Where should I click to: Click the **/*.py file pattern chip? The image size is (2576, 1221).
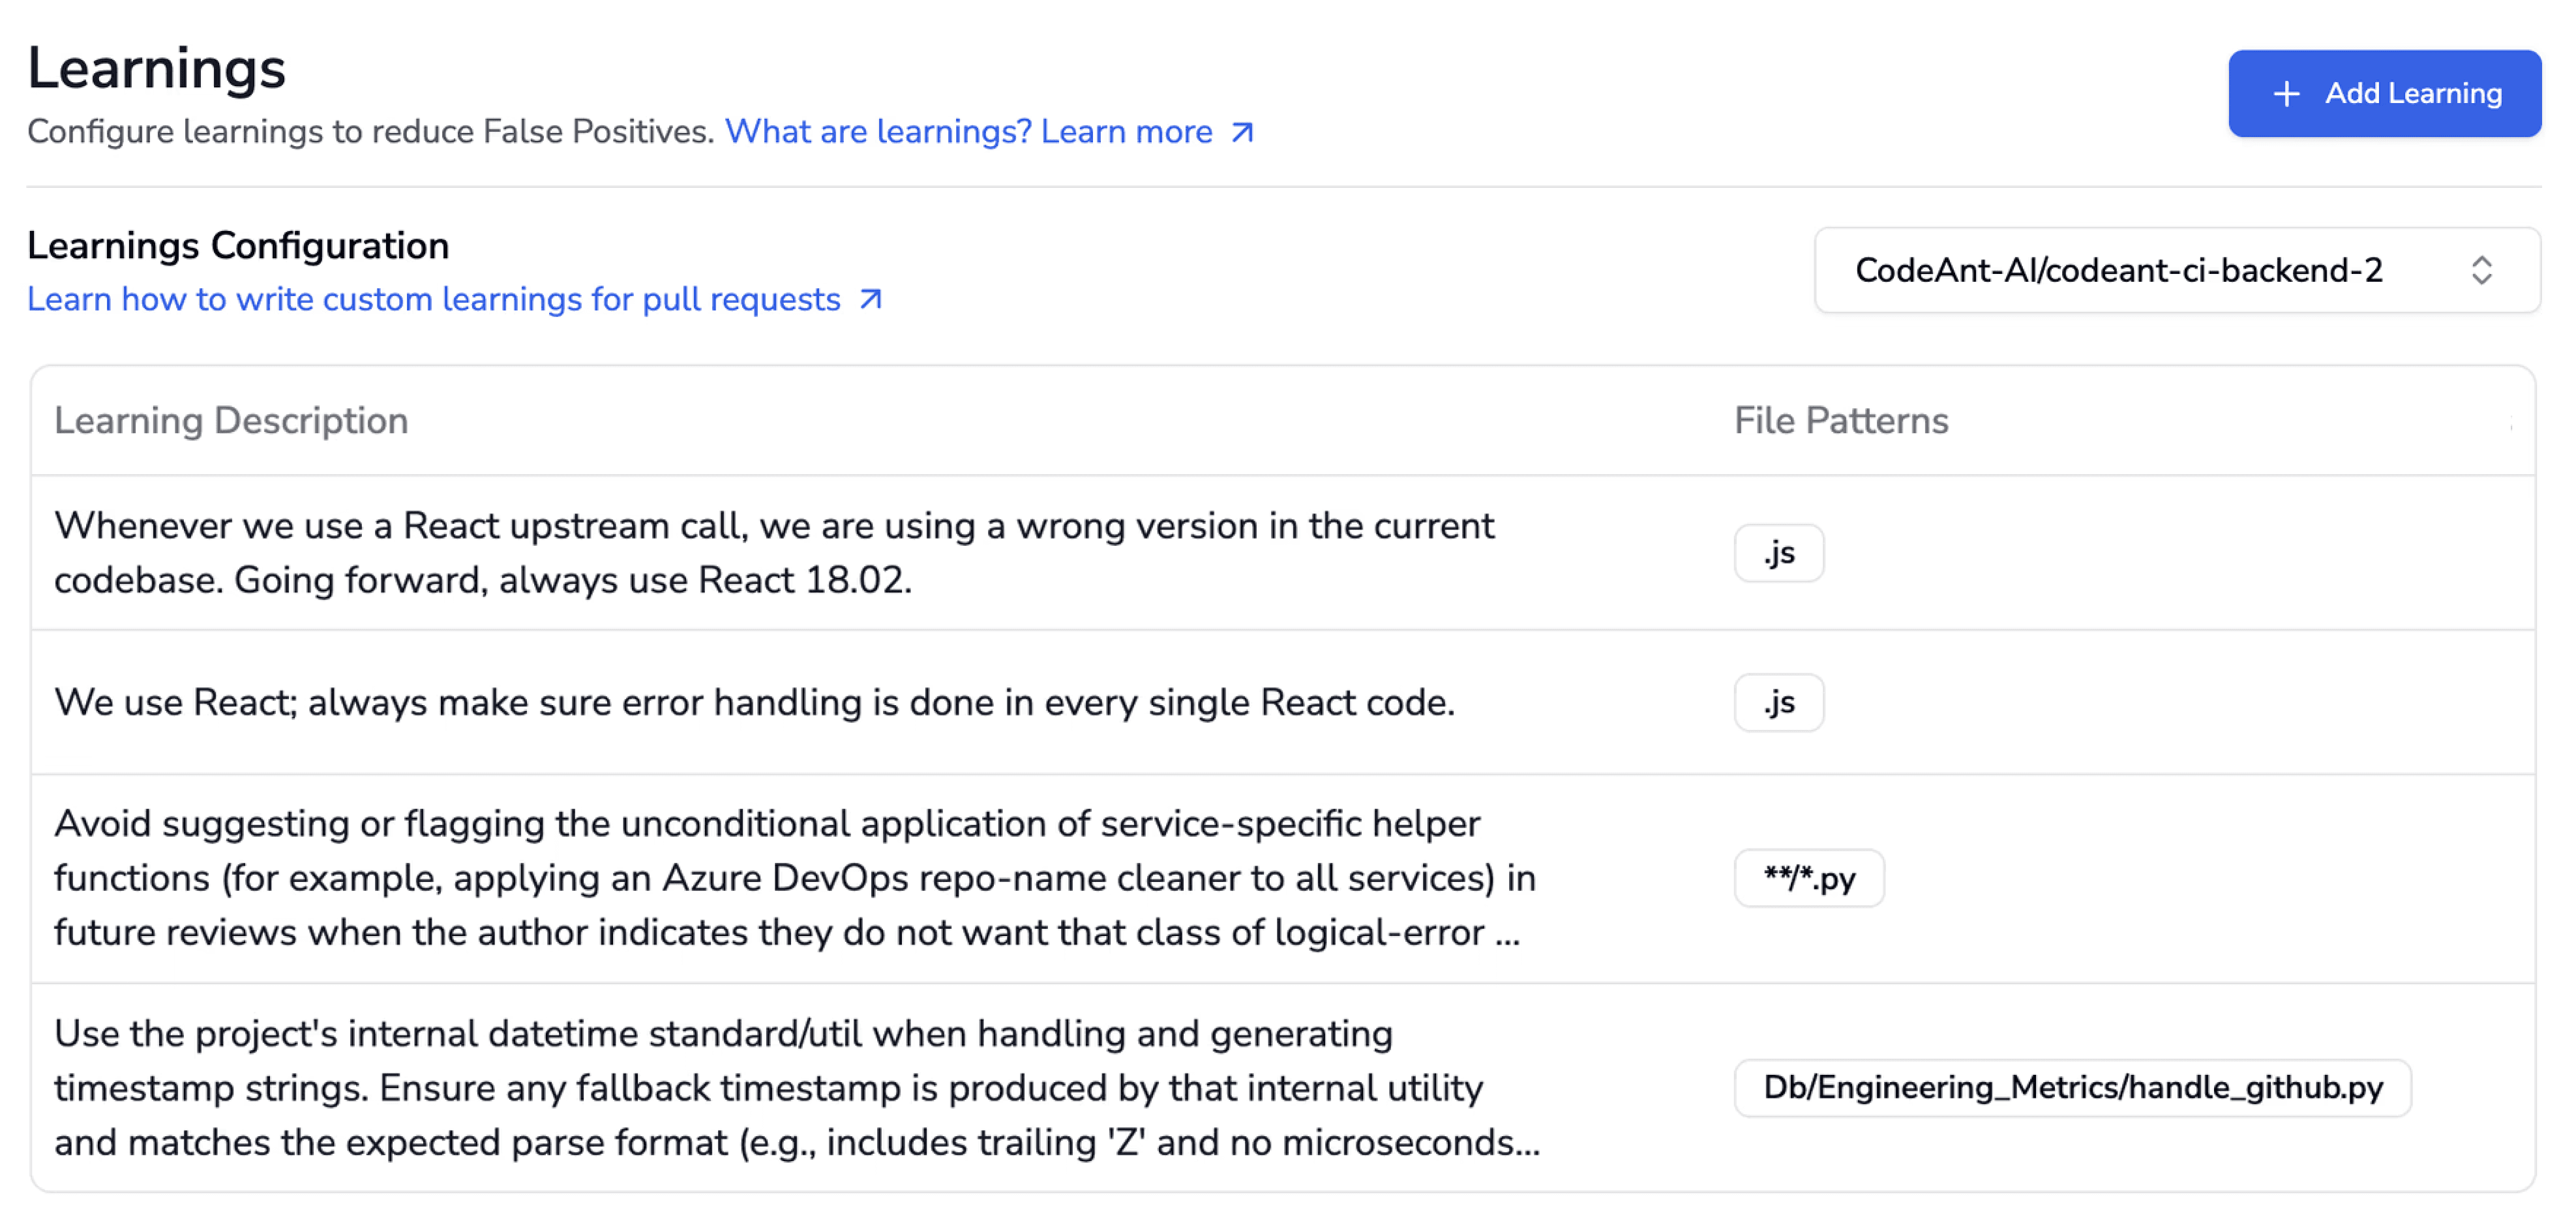point(1809,878)
